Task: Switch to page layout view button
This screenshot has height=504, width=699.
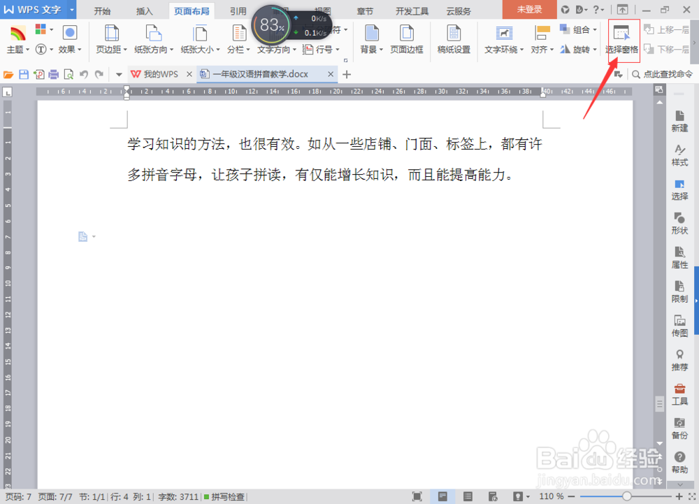Action: tap(442, 496)
